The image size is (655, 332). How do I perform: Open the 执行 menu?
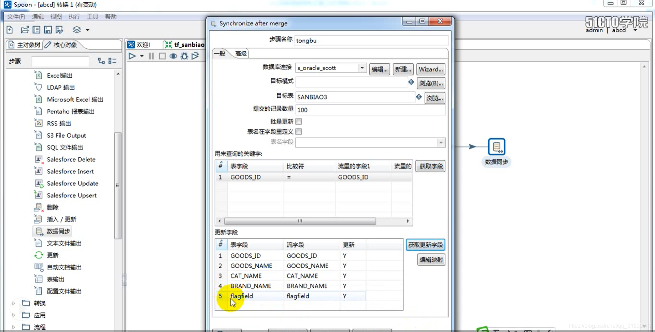coord(74,17)
